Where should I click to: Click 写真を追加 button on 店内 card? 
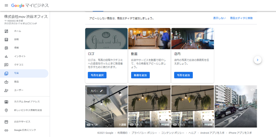[x=184, y=75]
